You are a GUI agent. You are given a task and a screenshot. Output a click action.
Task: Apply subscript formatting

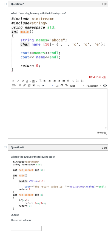coord(73,81)
